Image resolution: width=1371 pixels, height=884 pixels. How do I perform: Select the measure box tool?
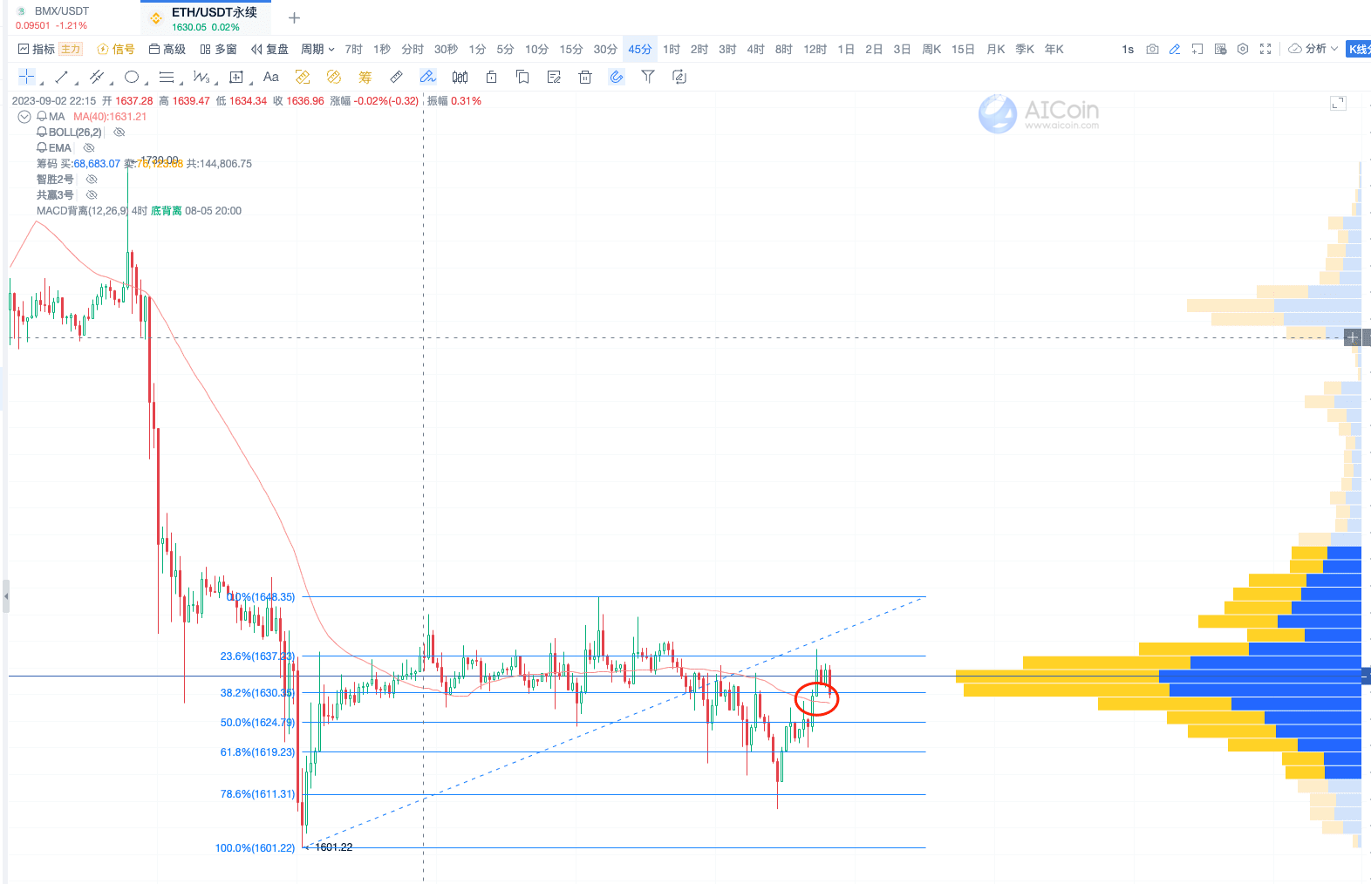pyautogui.click(x=236, y=77)
